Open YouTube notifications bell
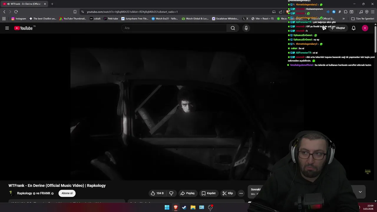This screenshot has height=212, width=377. tap(354, 28)
